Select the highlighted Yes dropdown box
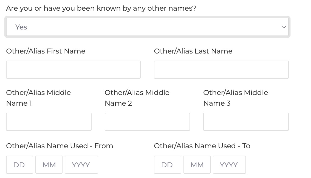 [147, 27]
